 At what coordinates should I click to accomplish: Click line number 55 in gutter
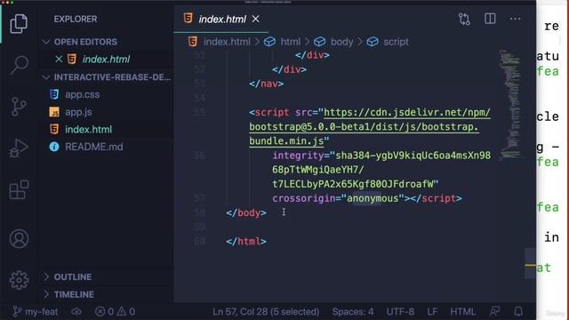[199, 112]
